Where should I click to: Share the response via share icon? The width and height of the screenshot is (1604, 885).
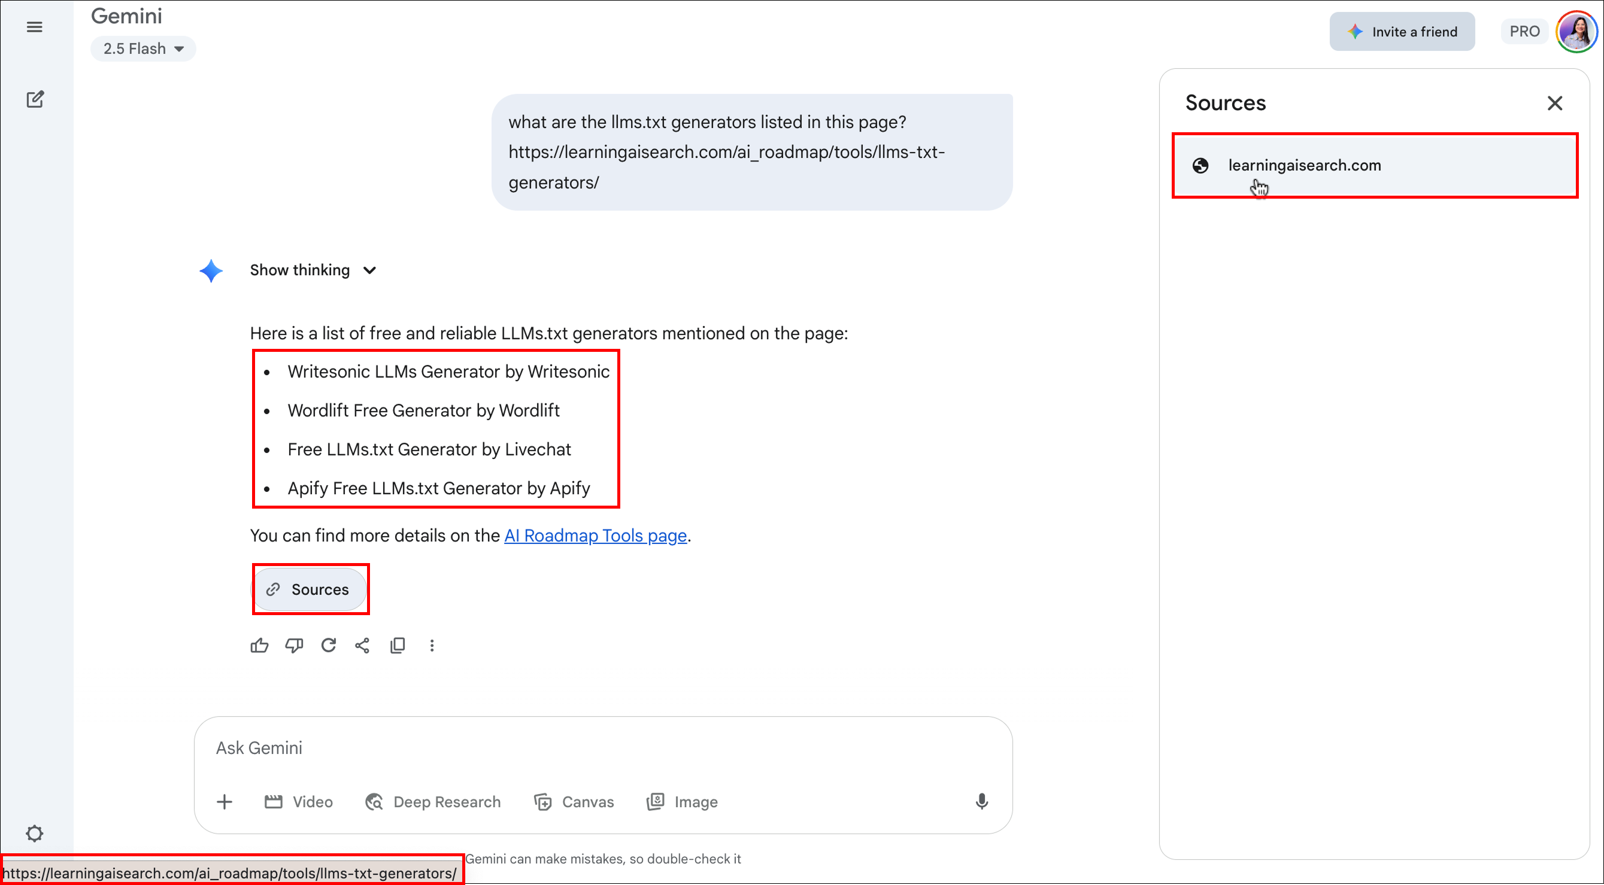click(362, 646)
